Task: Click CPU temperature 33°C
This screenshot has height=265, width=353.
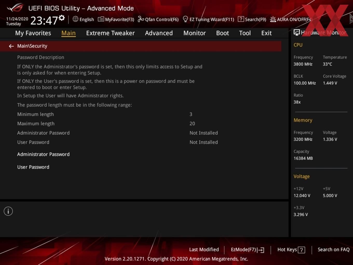Action: tap(327, 64)
